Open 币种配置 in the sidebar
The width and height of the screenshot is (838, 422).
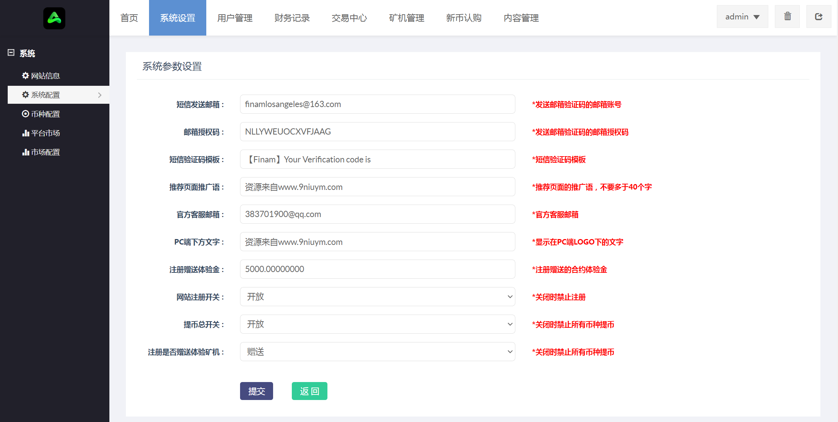coord(41,114)
